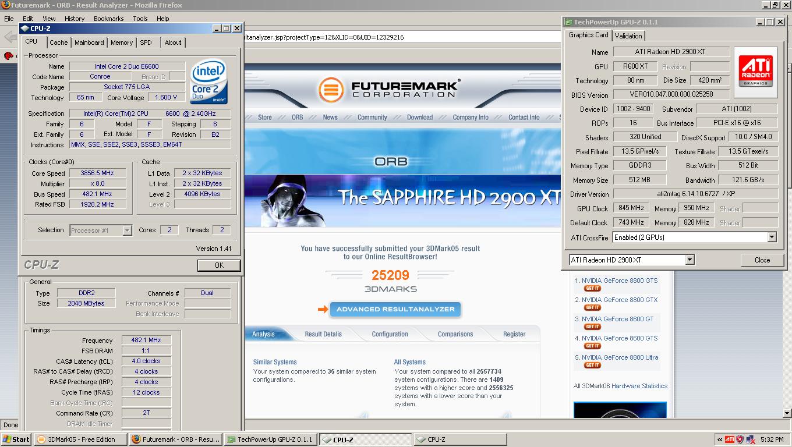Image resolution: width=792 pixels, height=447 pixels.
Task: Click the Contact Info navigation link
Action: pyautogui.click(x=524, y=117)
